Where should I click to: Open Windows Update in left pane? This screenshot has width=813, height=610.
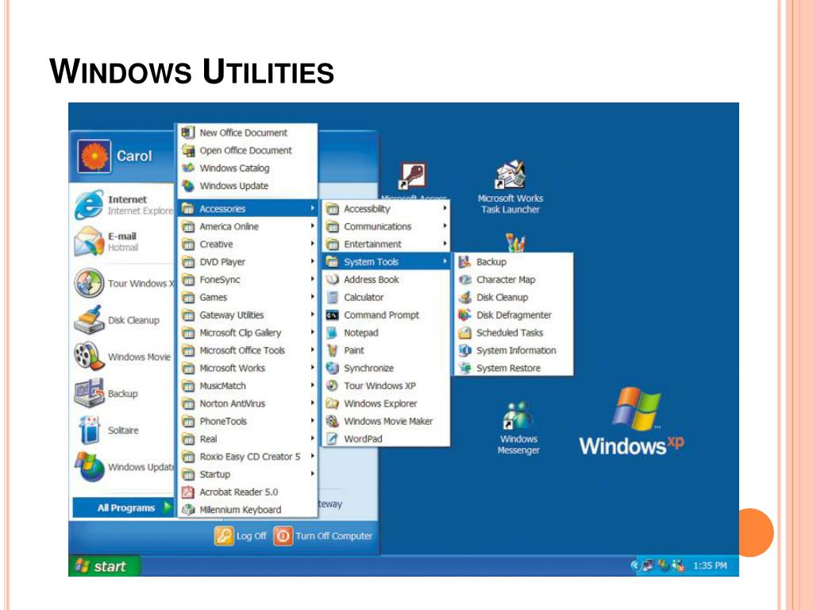coord(123,467)
